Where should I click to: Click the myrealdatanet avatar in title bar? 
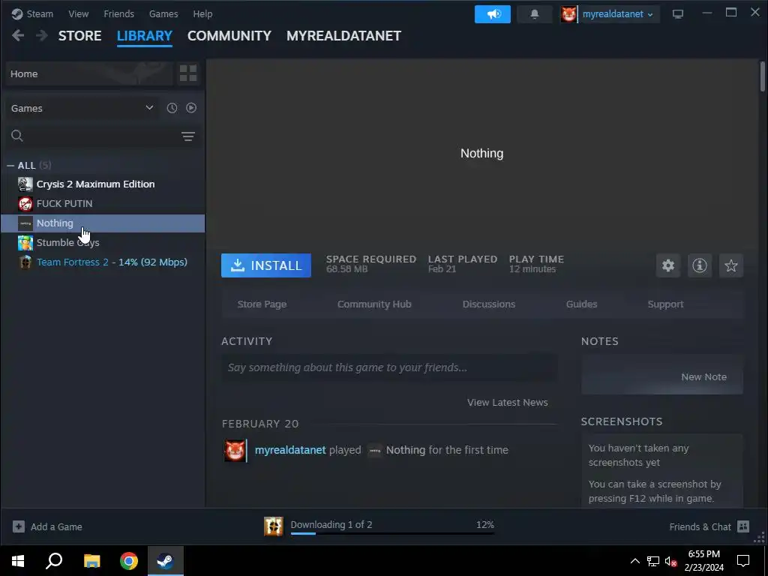[568, 14]
